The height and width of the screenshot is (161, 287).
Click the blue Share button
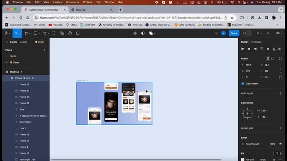coord(234,33)
